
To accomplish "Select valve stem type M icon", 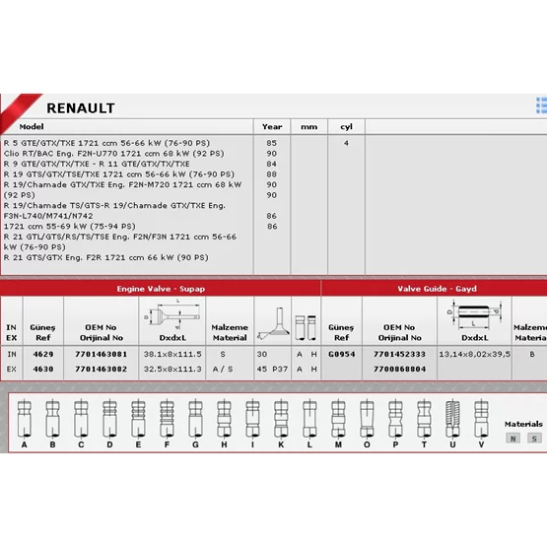I will [x=338, y=419].
